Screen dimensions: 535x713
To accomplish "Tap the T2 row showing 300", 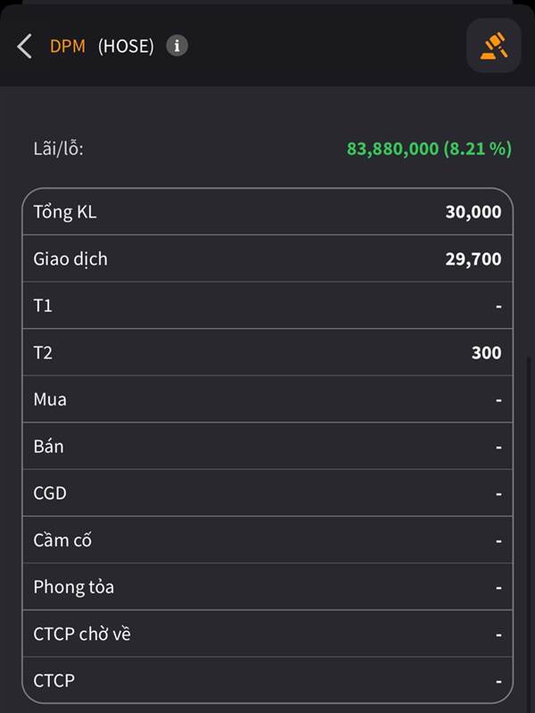I will pyautogui.click(x=267, y=352).
